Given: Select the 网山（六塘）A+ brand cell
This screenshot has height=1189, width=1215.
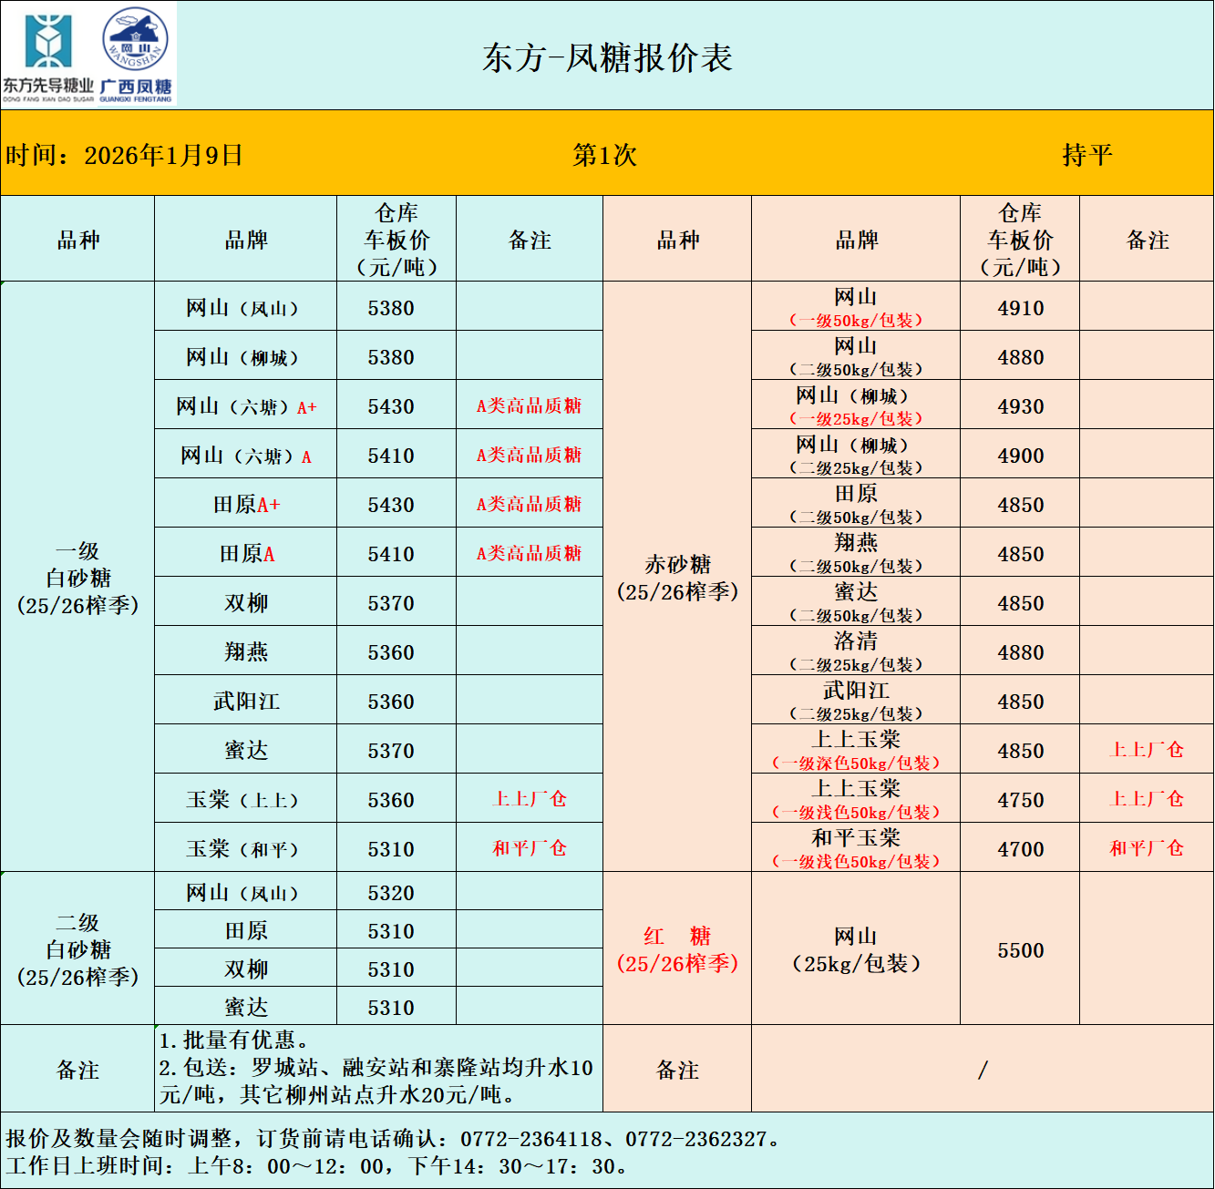Looking at the screenshot, I should coord(246,406).
